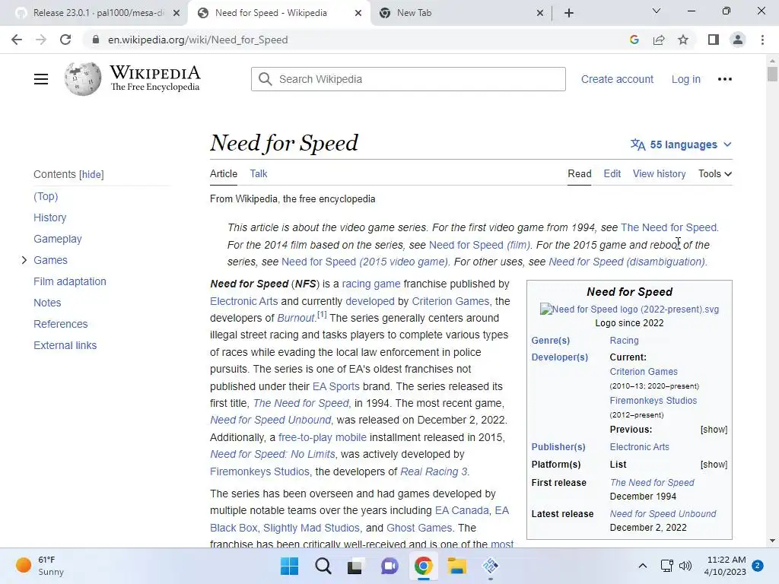
Task: Open clock and date in taskbar
Action: [x=726, y=566]
